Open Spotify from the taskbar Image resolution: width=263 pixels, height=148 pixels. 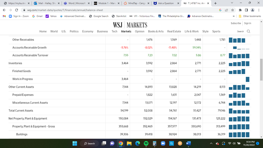point(146,143)
